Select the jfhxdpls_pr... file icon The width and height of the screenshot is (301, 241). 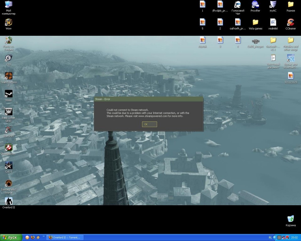[220, 6]
